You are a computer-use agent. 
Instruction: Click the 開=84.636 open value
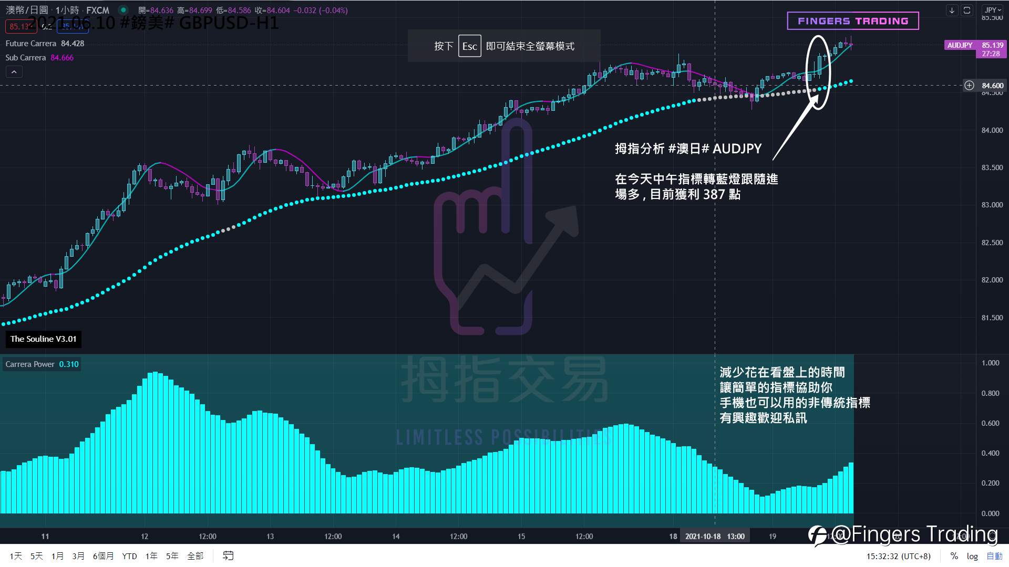(156, 10)
